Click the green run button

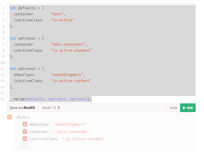tap(188, 108)
